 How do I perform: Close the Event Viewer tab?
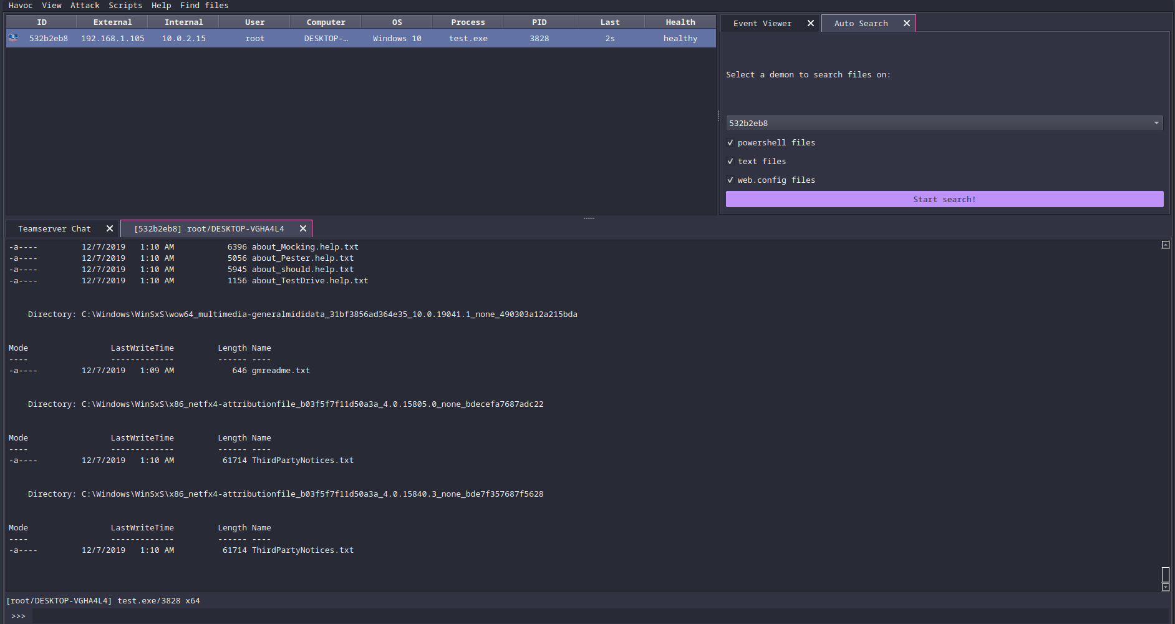pos(811,23)
